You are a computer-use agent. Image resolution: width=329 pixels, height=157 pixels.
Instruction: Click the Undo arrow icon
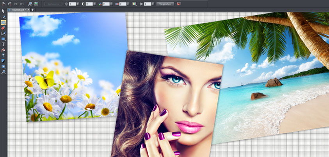point(4,4)
